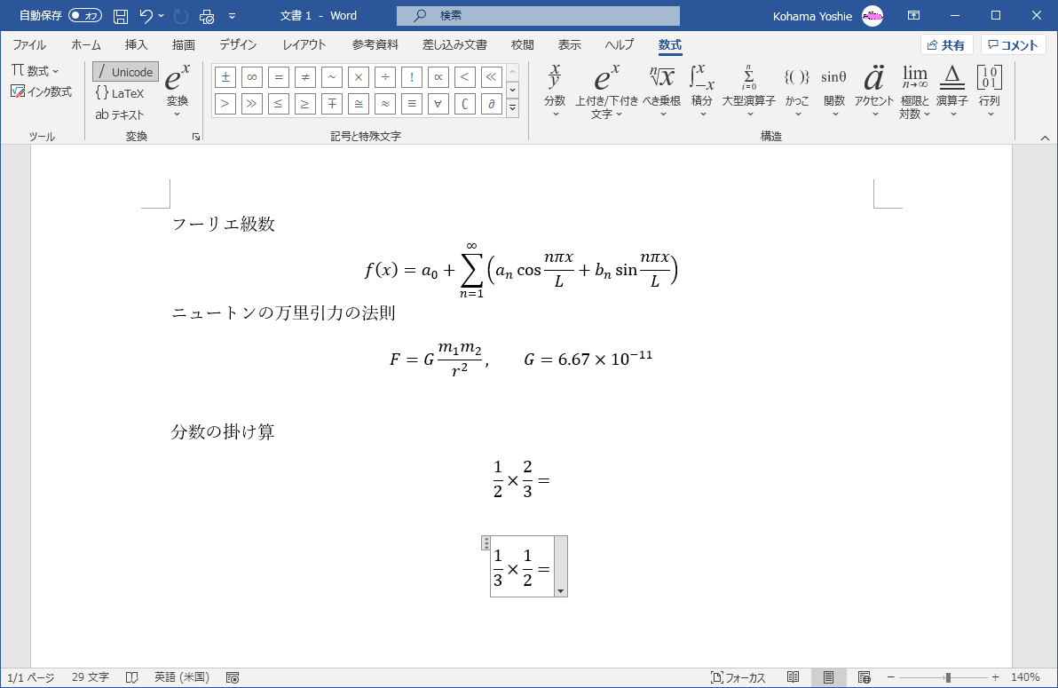
Task: Switch to the レイアウト tab
Action: (304, 44)
